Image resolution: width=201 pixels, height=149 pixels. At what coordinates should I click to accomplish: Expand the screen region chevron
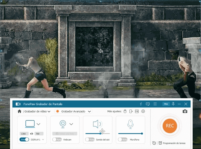(39, 124)
